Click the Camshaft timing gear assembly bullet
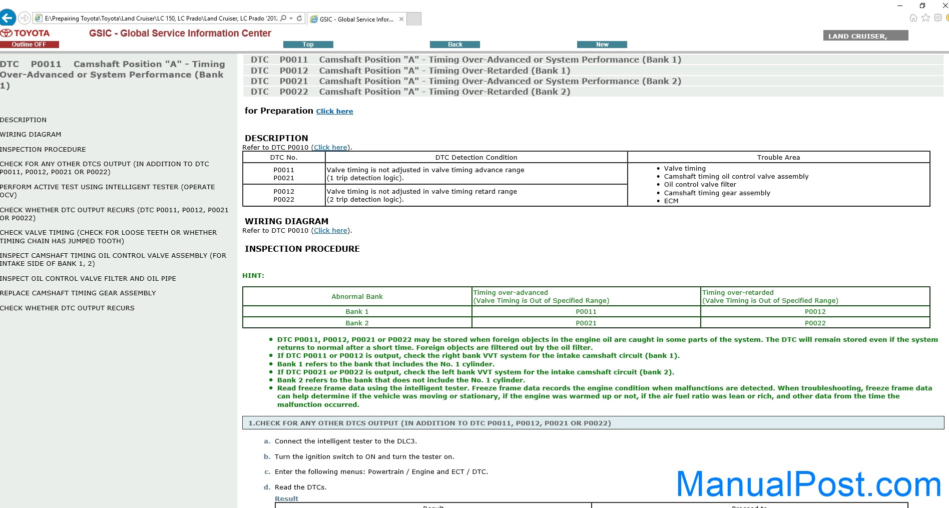This screenshot has width=949, height=508. click(717, 193)
